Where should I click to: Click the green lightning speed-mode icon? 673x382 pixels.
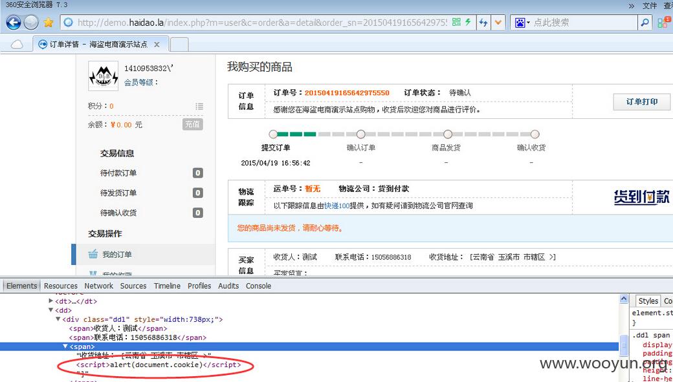(468, 22)
